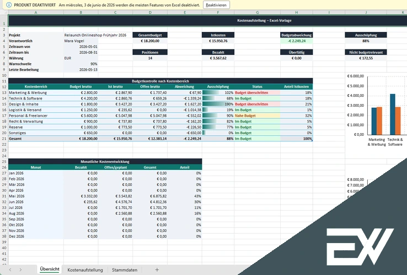Select the date 2026-05-01

(81, 47)
